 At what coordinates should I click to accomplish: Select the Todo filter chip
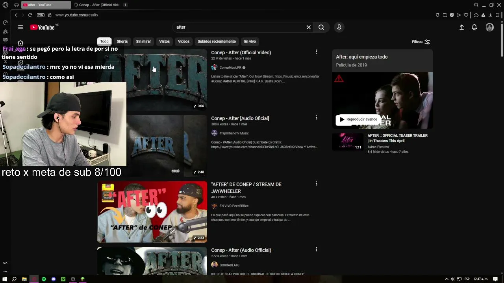(104, 41)
